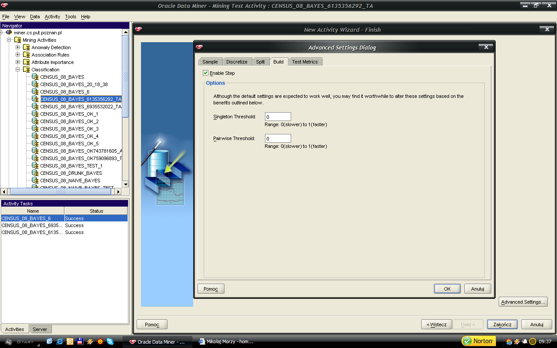Open the Activity menu
557x348 pixels.
(x=52, y=17)
